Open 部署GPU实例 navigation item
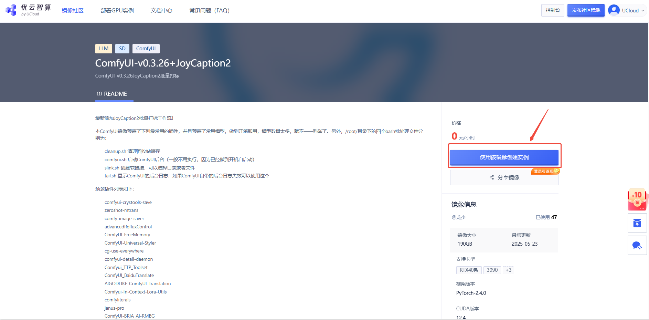Screen dimensions: 649x320 click(117, 10)
